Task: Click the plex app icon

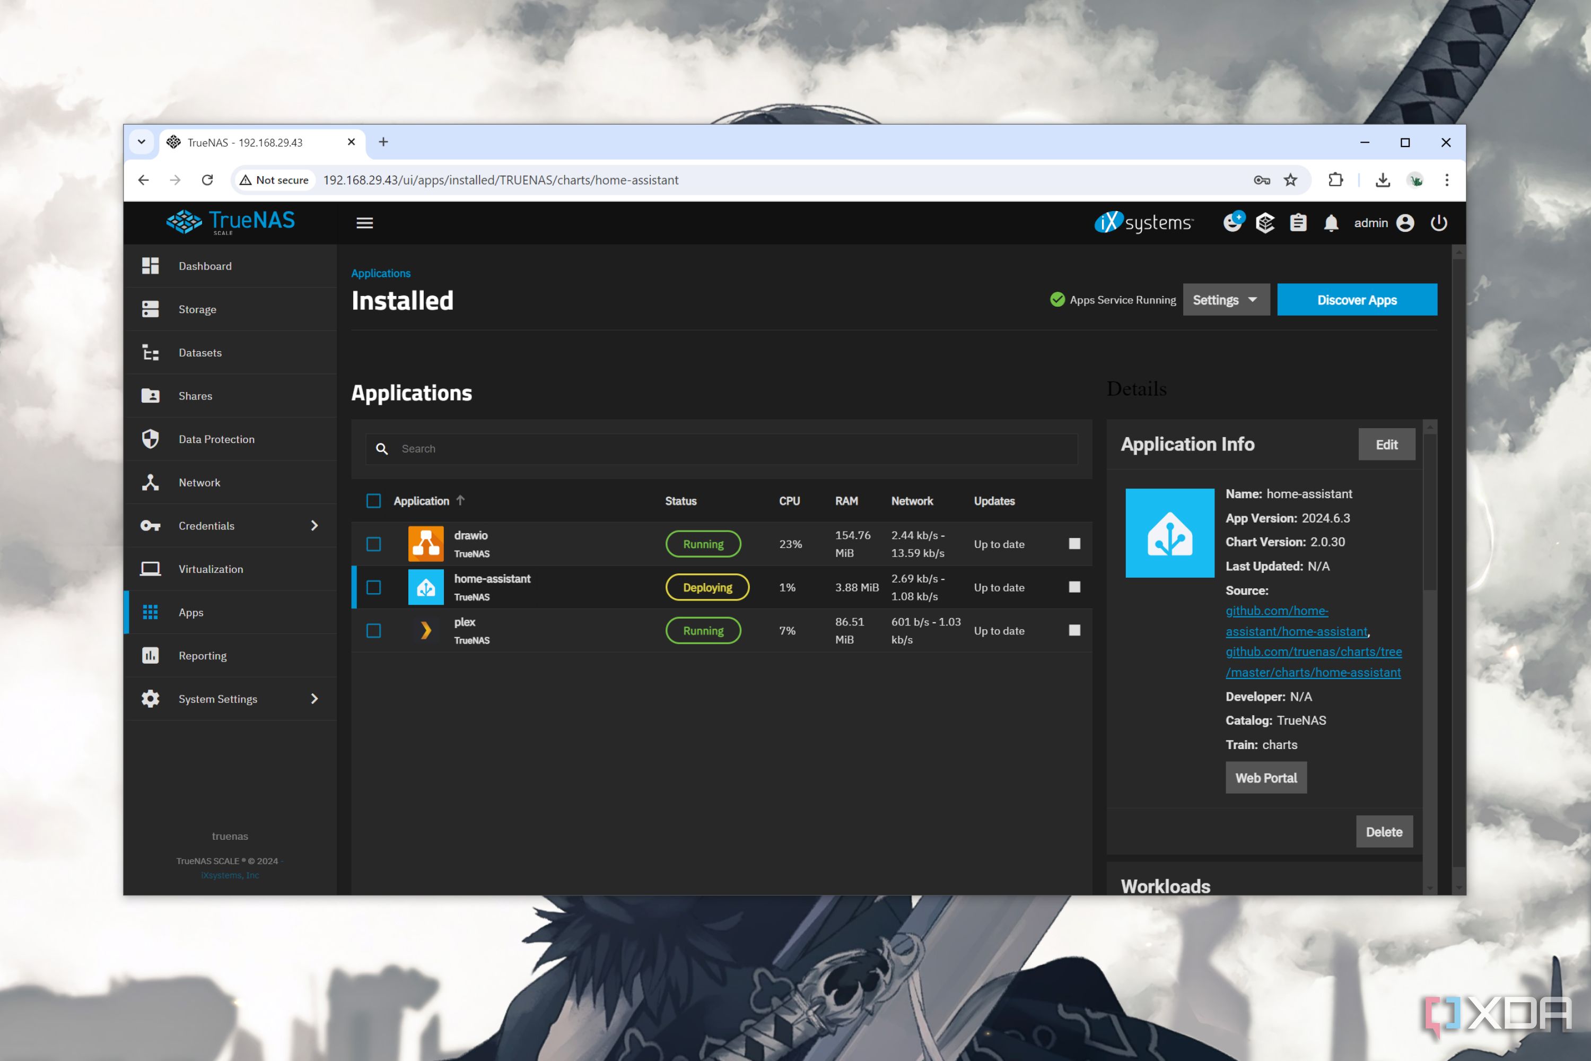Action: [426, 631]
